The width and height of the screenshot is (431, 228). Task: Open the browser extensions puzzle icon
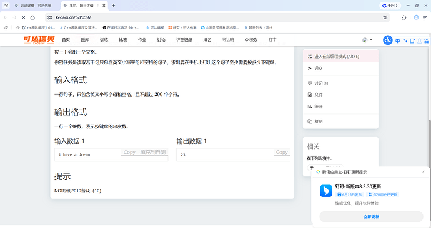404,17
